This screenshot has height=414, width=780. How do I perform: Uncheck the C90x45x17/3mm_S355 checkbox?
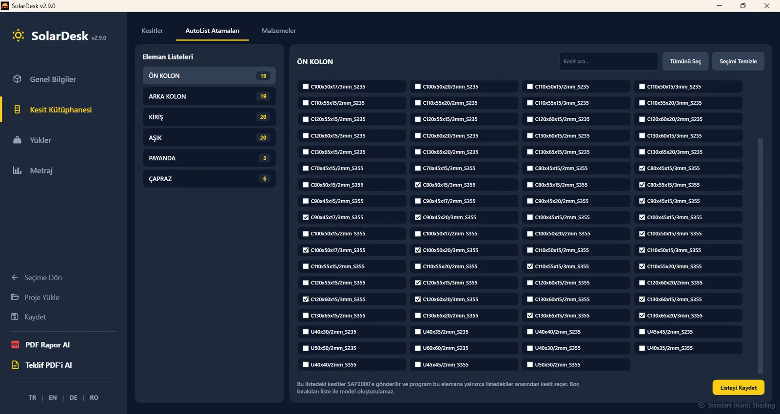[306, 217]
